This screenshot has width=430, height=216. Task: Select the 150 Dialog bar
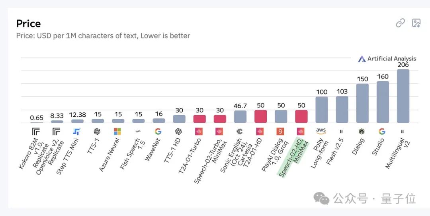pyautogui.click(x=362, y=103)
